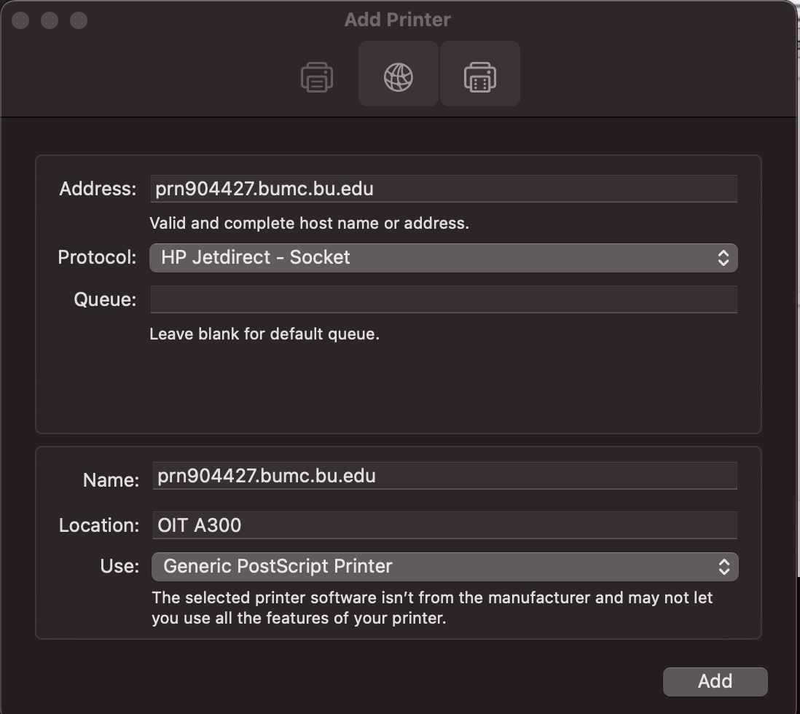Minimize the Add Printer window
The width and height of the screenshot is (800, 714).
(50, 20)
